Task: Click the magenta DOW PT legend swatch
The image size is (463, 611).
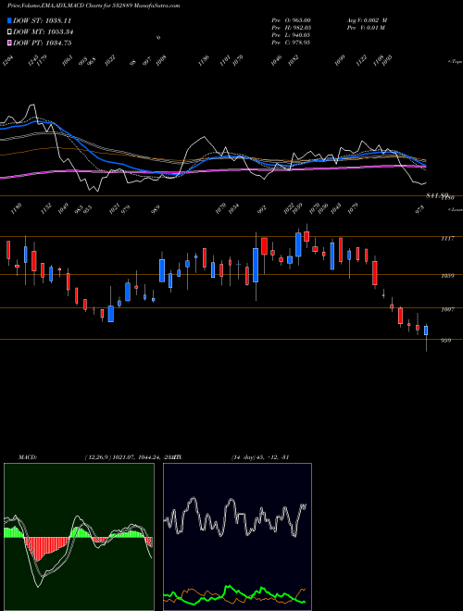Action: tap(9, 43)
